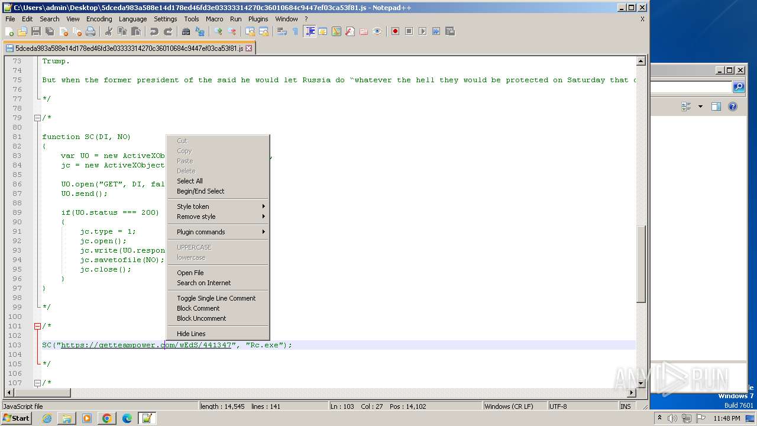757x426 pixels.
Task: Click search button in background window
Action: pyautogui.click(x=739, y=87)
